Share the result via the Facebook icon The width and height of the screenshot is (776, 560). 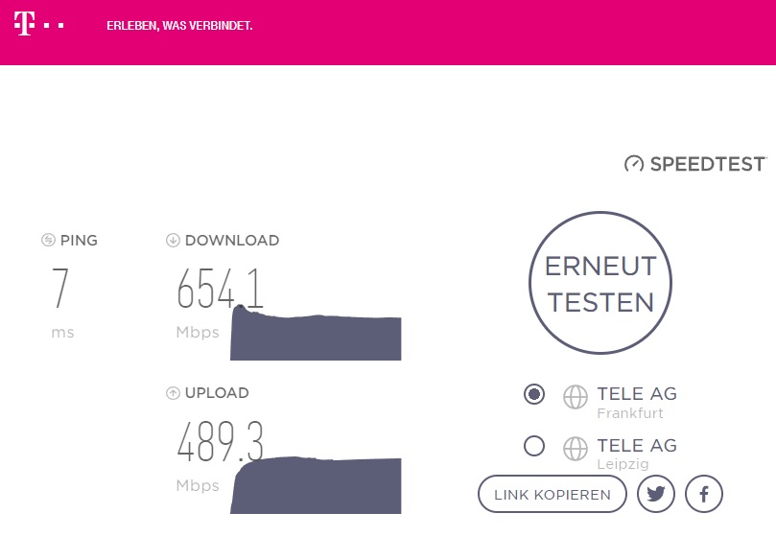[x=704, y=494]
